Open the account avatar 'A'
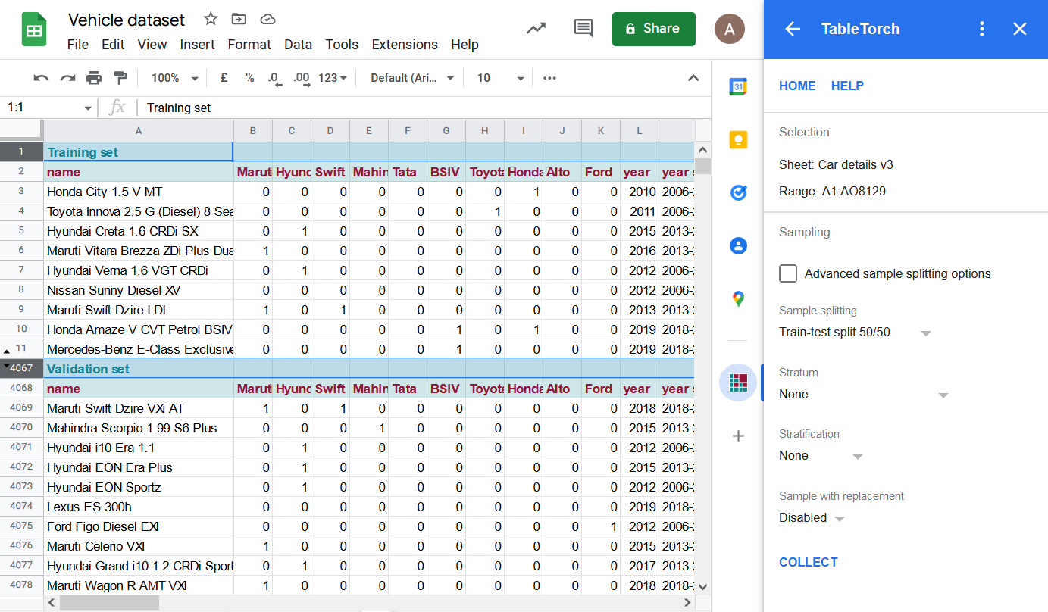This screenshot has height=612, width=1048. 729,29
